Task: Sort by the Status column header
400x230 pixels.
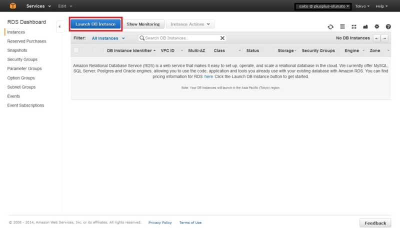Action: [x=252, y=50]
